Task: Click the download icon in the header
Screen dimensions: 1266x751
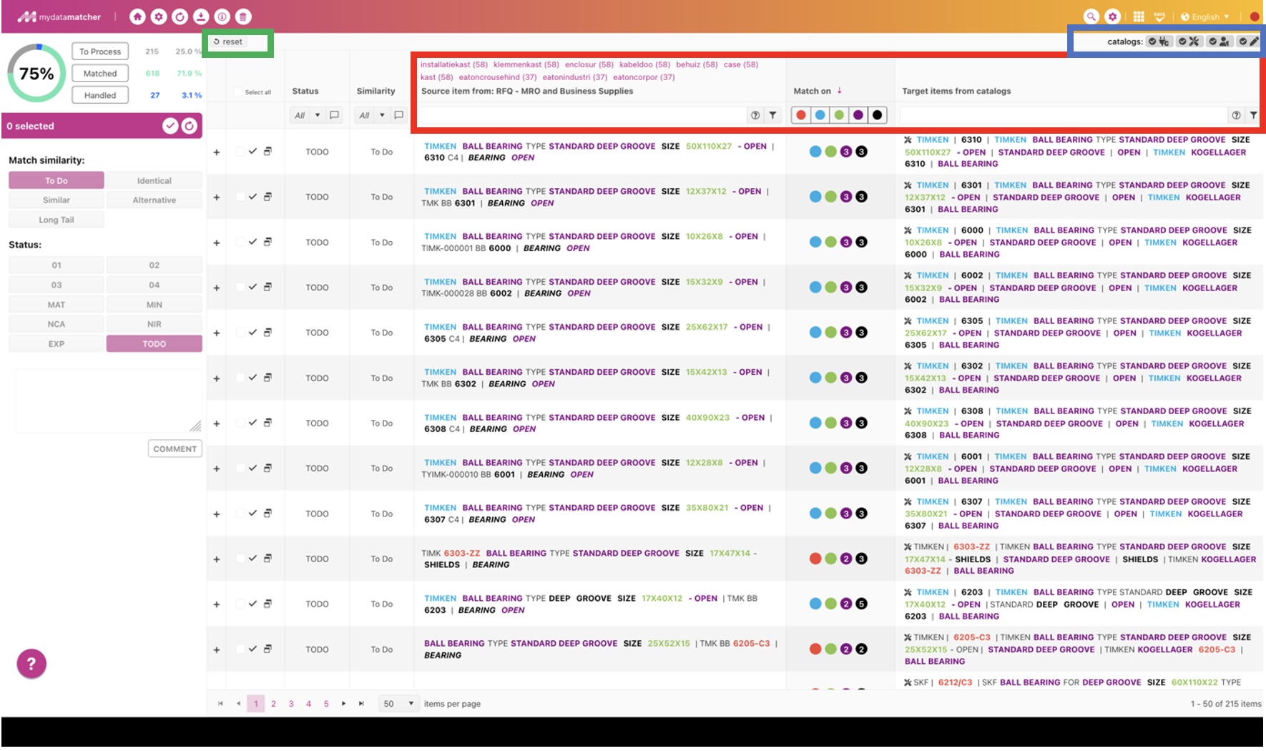Action: point(201,16)
